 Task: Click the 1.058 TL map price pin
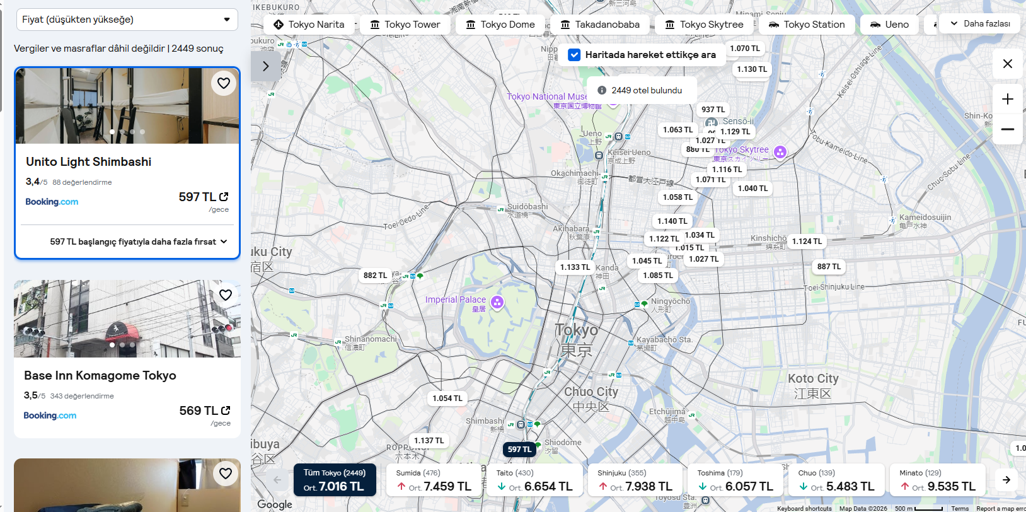pyautogui.click(x=677, y=197)
